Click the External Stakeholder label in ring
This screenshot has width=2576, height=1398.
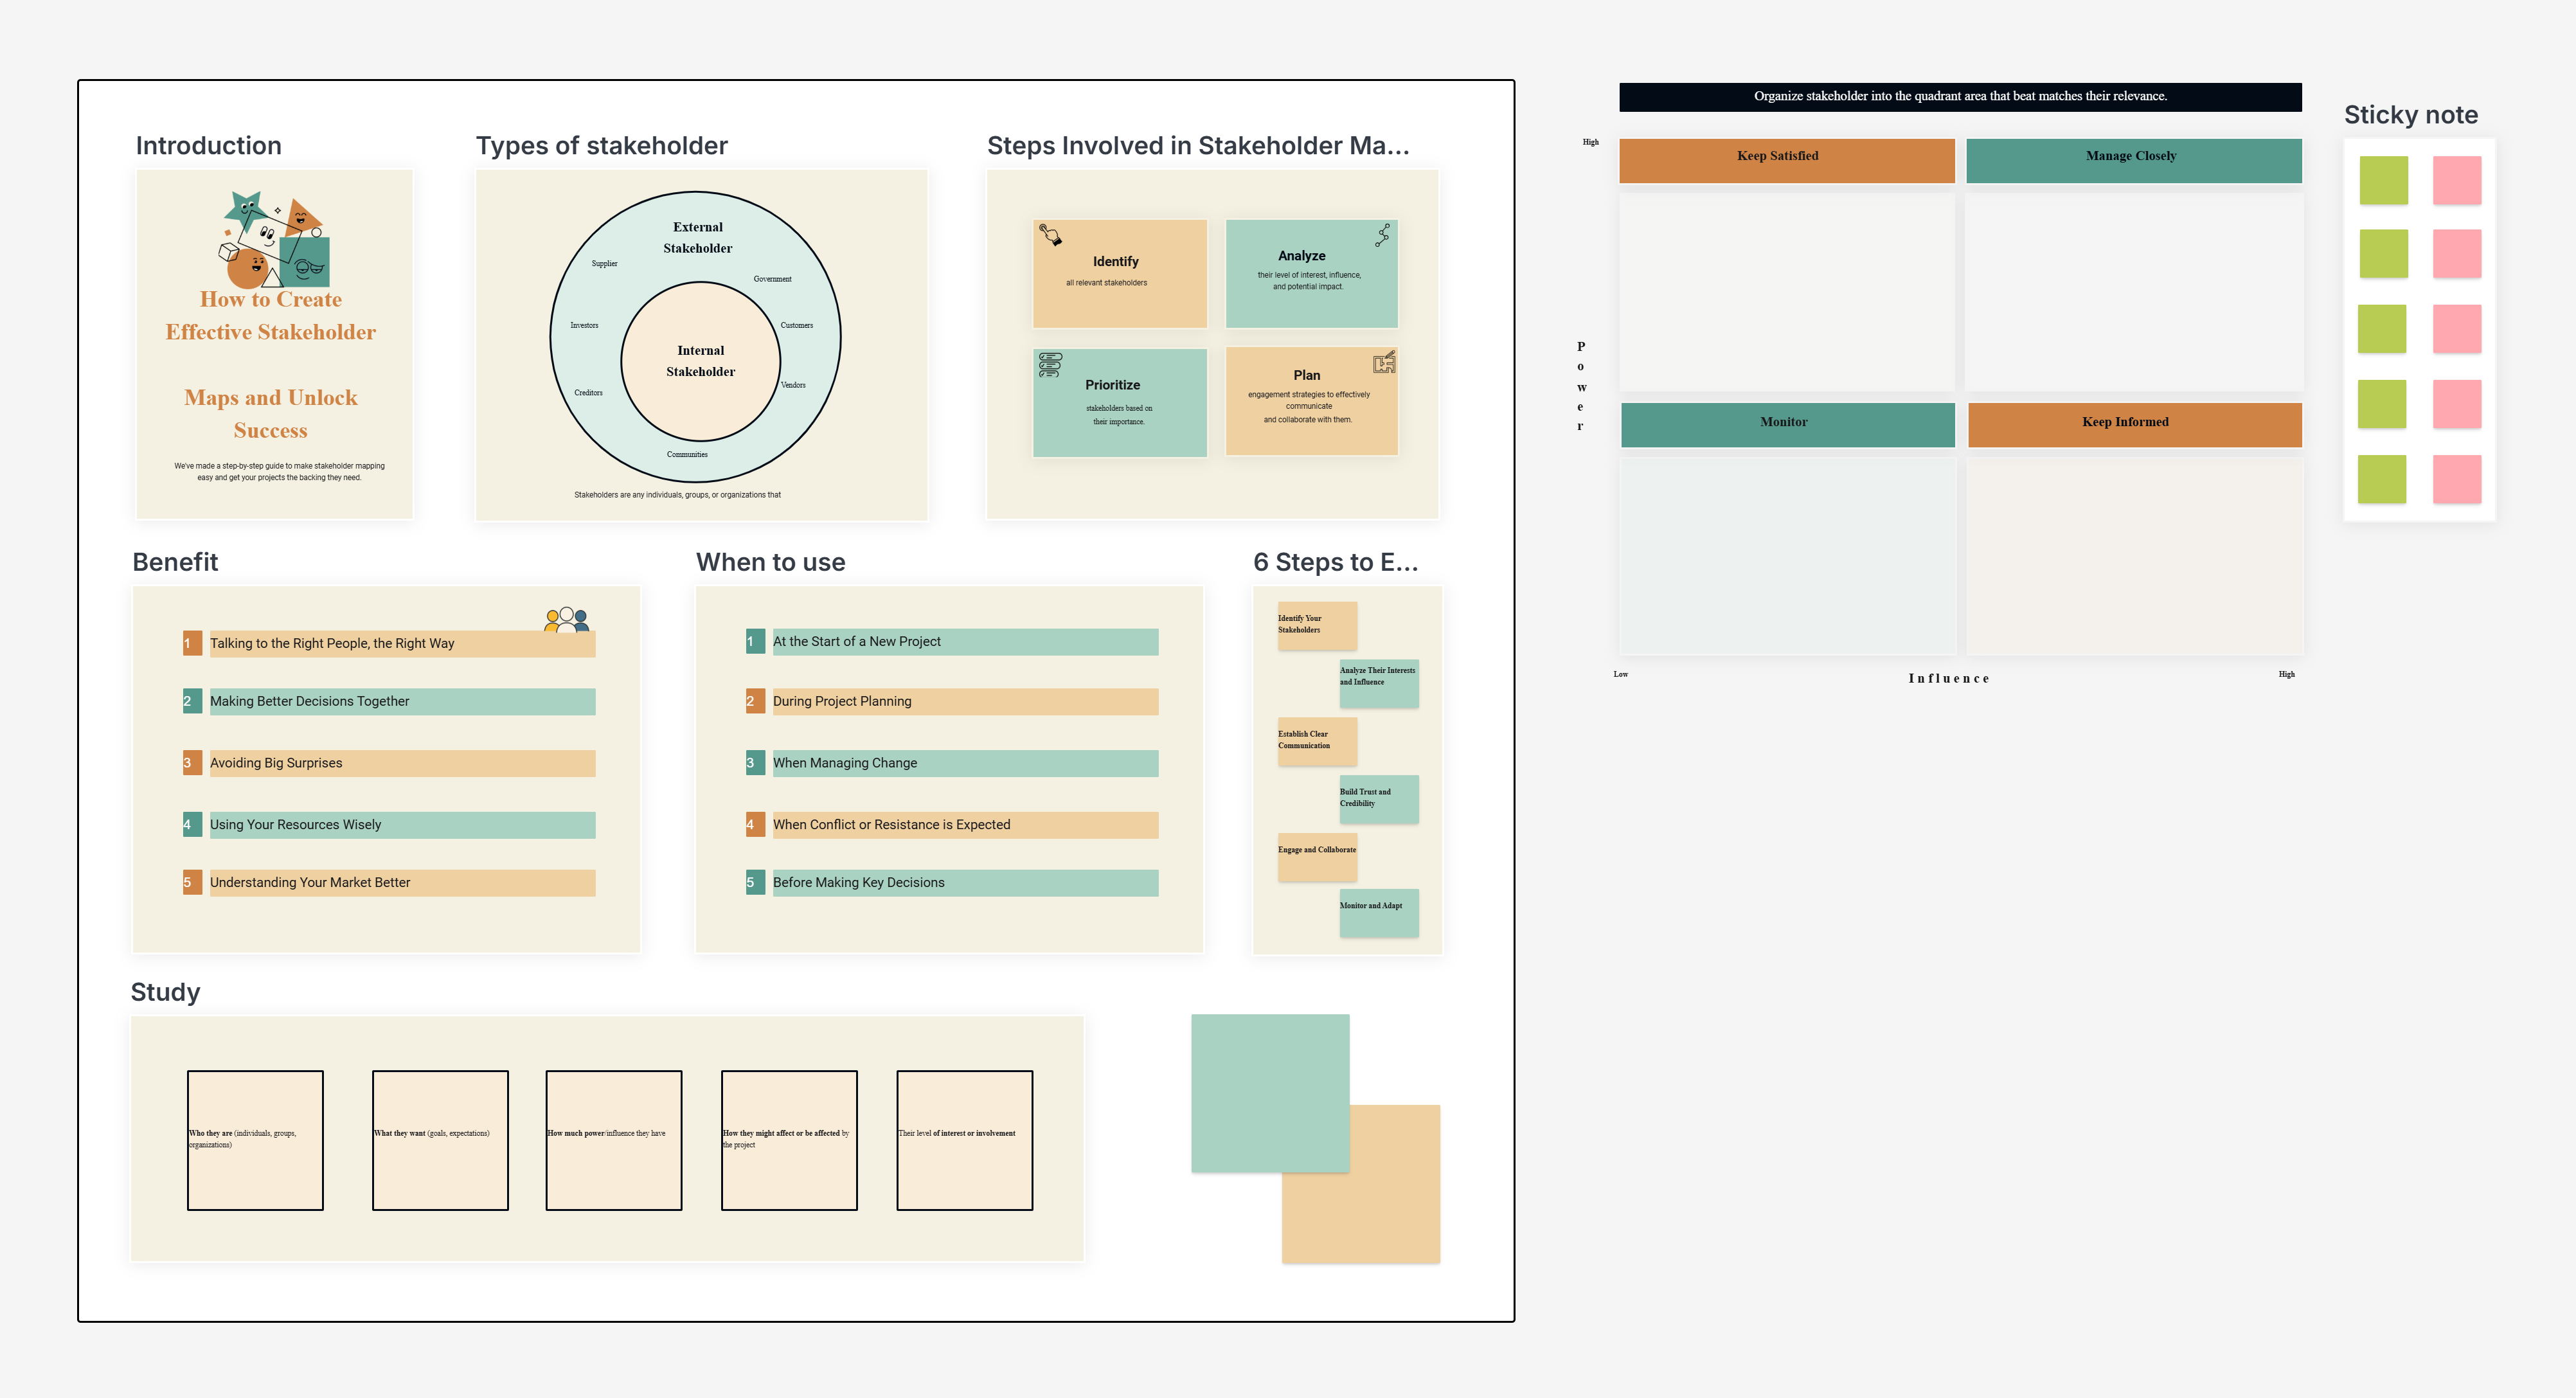(x=697, y=238)
